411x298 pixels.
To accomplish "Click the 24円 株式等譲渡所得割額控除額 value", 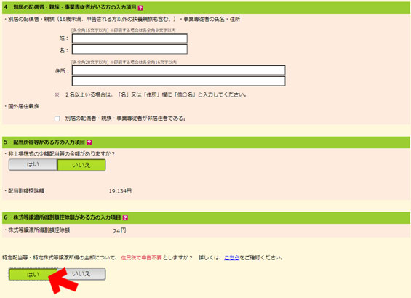I will (x=119, y=230).
